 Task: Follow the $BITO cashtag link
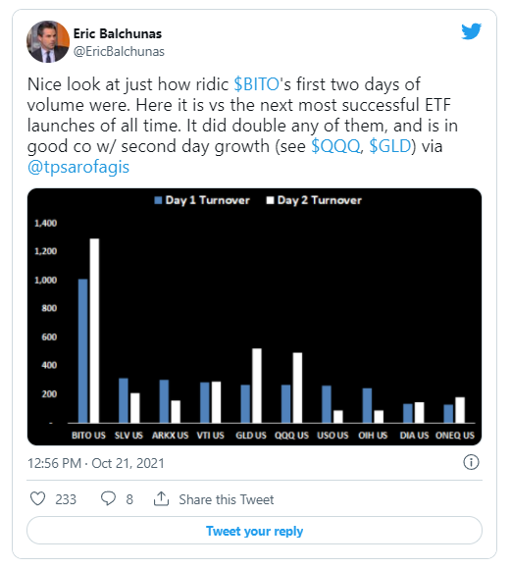pos(256,84)
